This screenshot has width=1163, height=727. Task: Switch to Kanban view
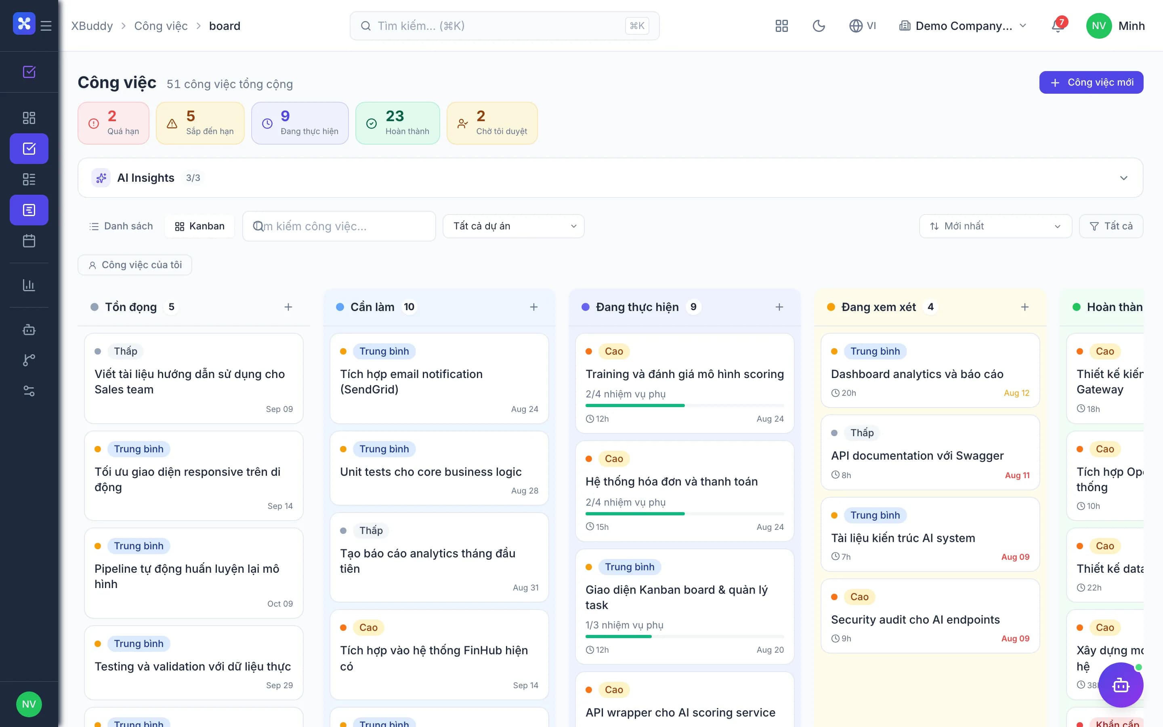coord(199,226)
